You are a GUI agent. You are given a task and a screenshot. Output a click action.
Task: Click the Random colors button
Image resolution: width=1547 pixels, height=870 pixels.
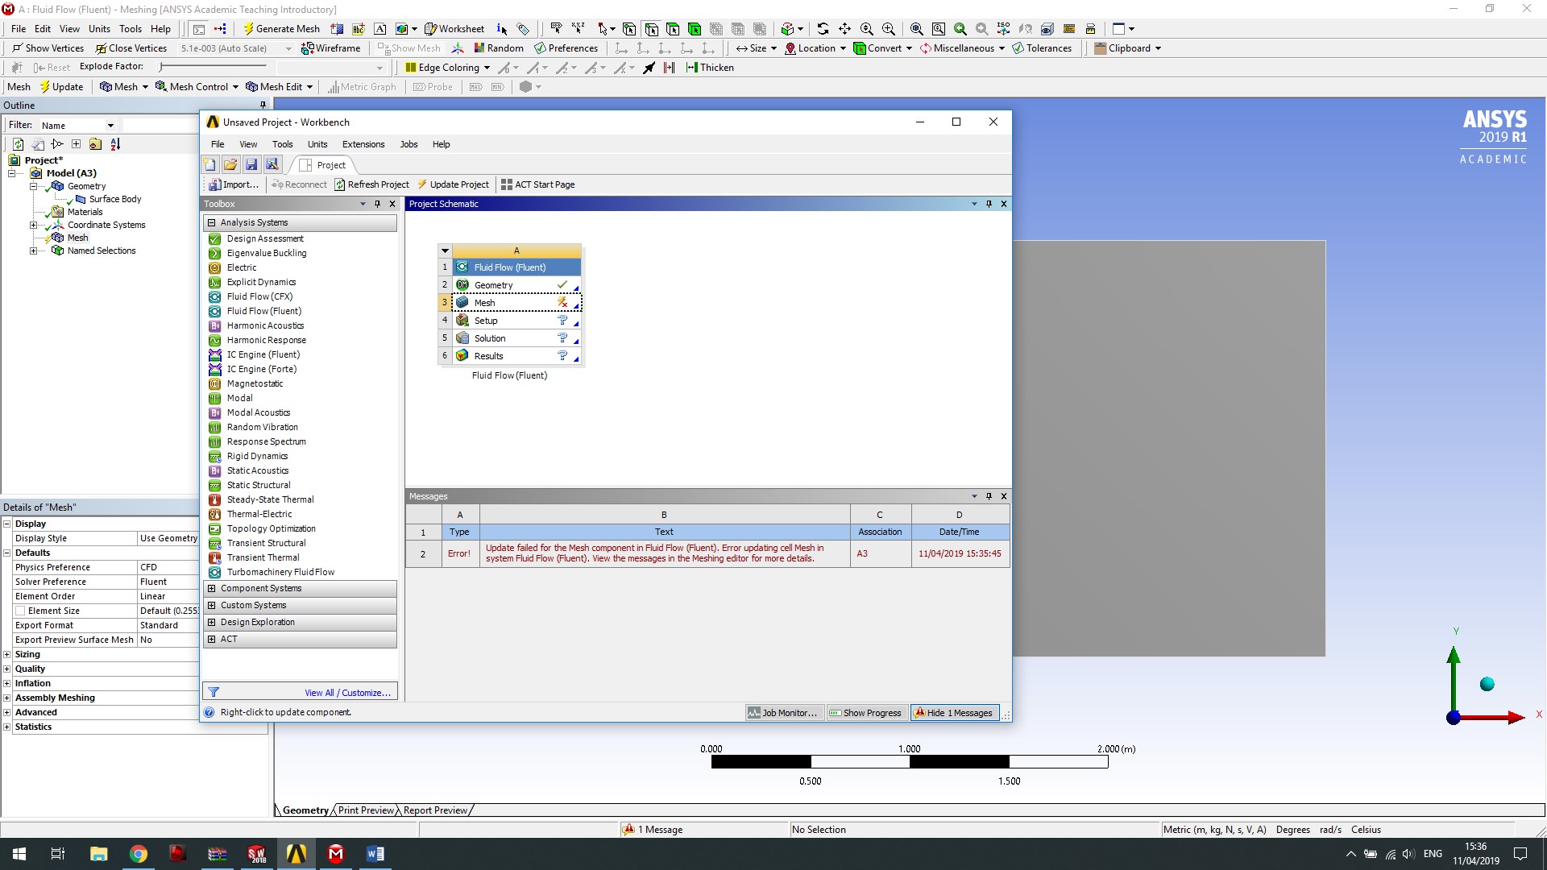click(x=499, y=48)
